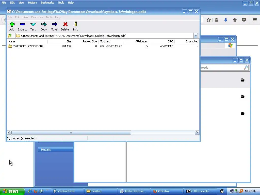Launch Firefox from quick launch
This screenshot has height=195, width=260.
[x=36, y=191]
